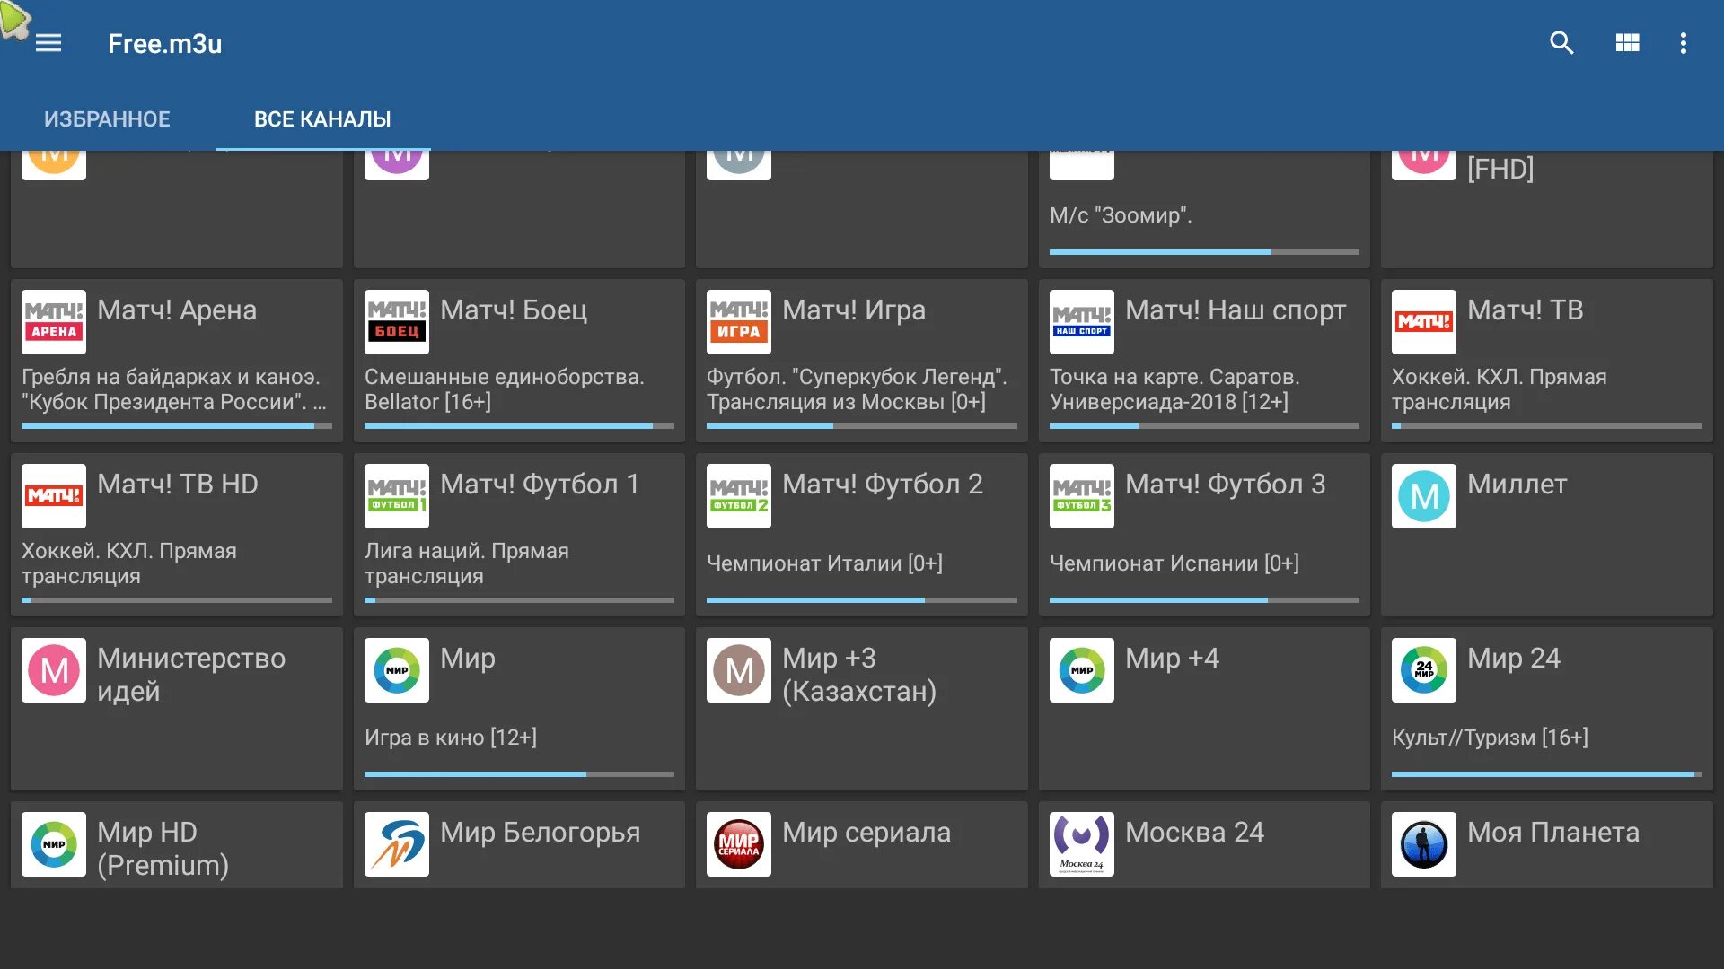Click the Москва 24 channel logo

tap(1082, 844)
